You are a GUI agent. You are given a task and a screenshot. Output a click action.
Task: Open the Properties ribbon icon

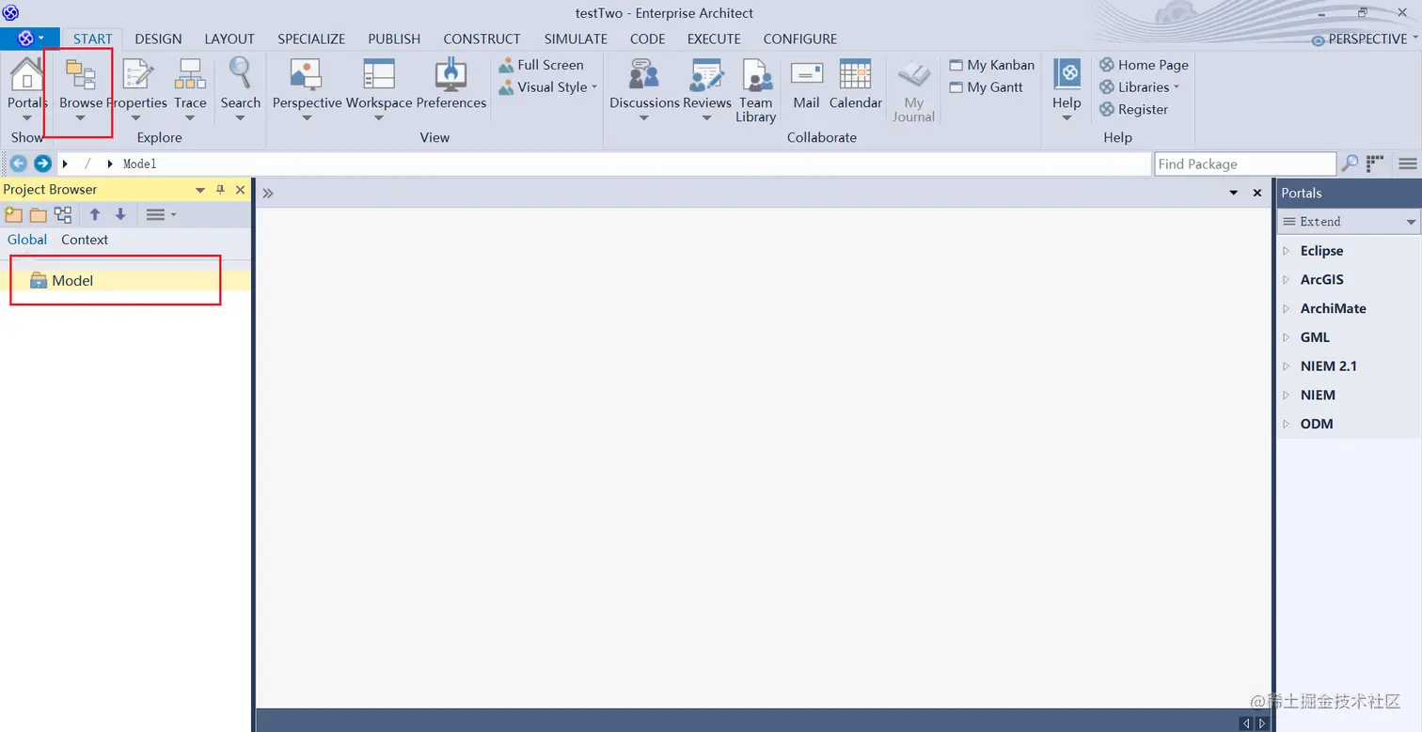coord(137,75)
